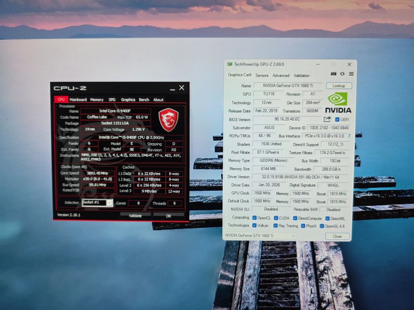Click the Device ID value 10DE 2182 - 1043 8840
Viewport: 414px width, 310px height.
(x=329, y=128)
